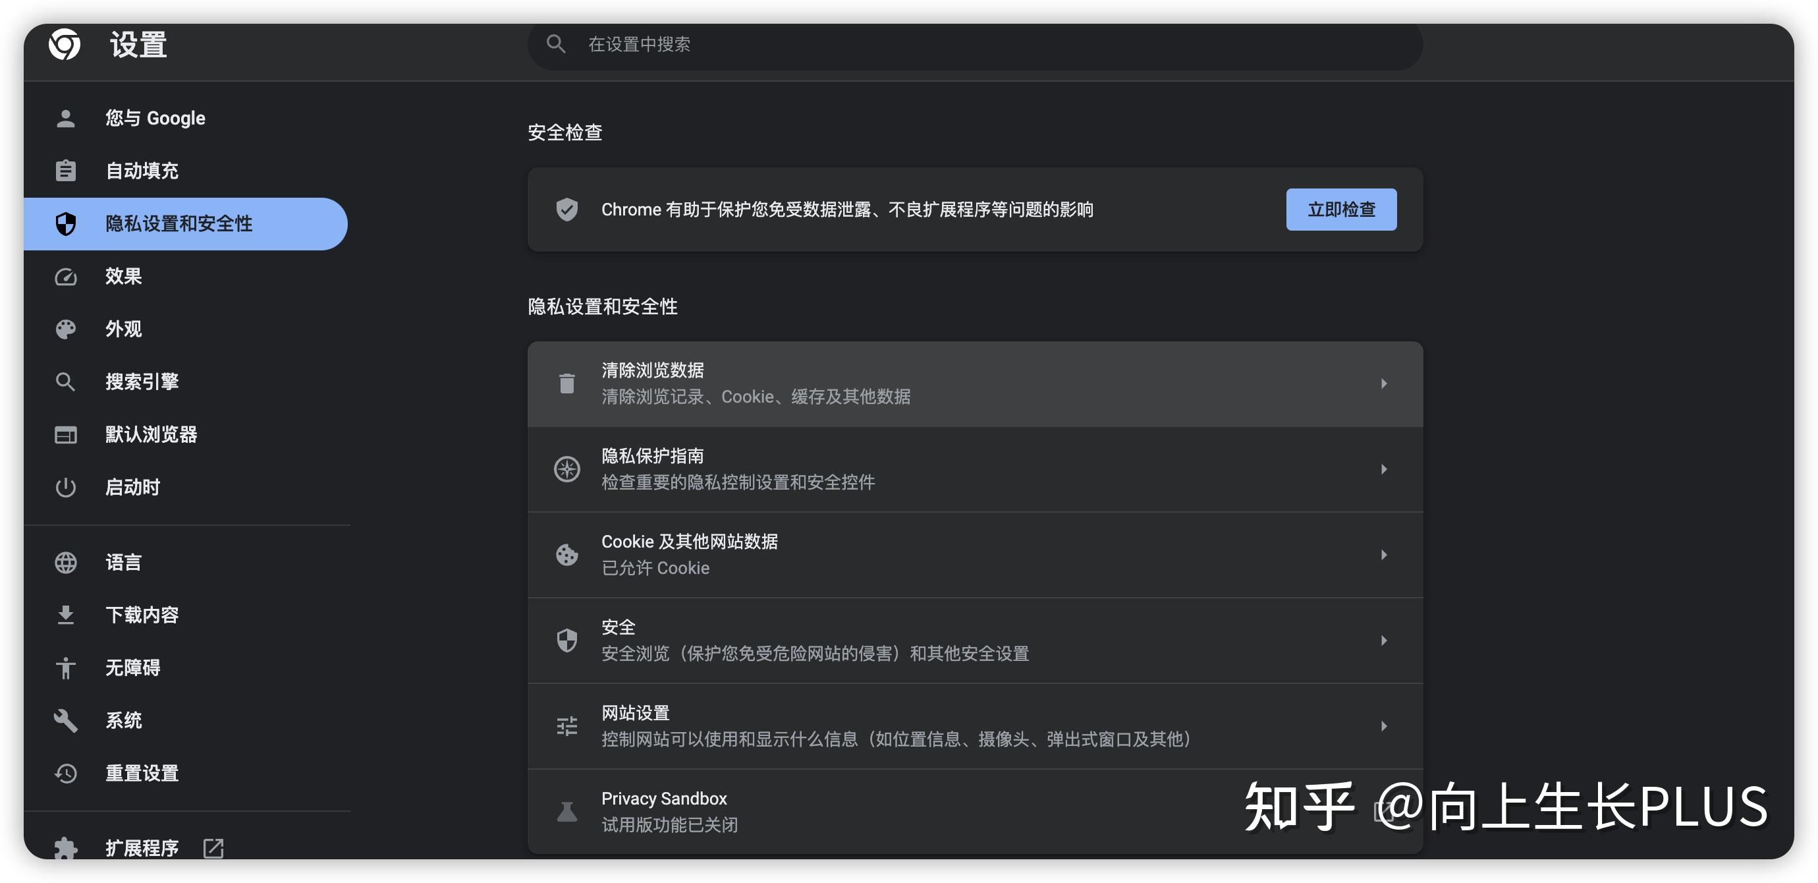Viewport: 1818px width, 883px height.
Task: Click the trash icon beside 清除浏览数据
Action: pyautogui.click(x=566, y=383)
